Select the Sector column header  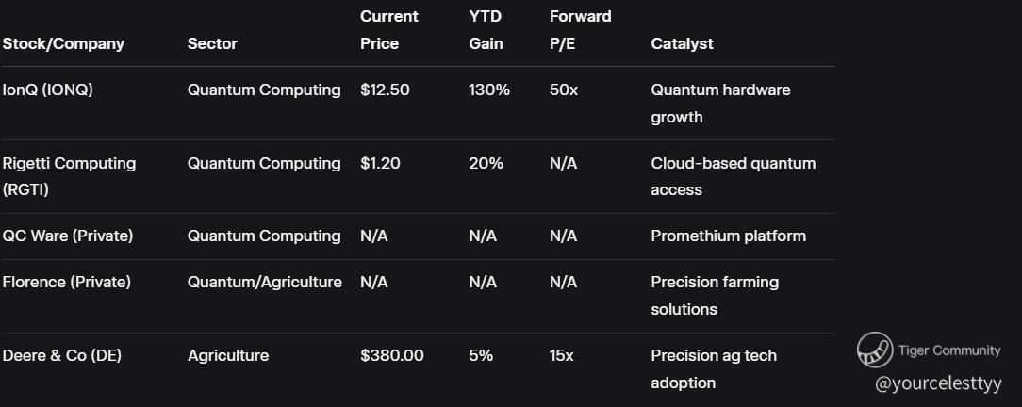pos(212,43)
